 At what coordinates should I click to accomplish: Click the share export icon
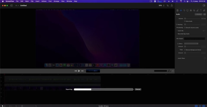click(x=172, y=5)
